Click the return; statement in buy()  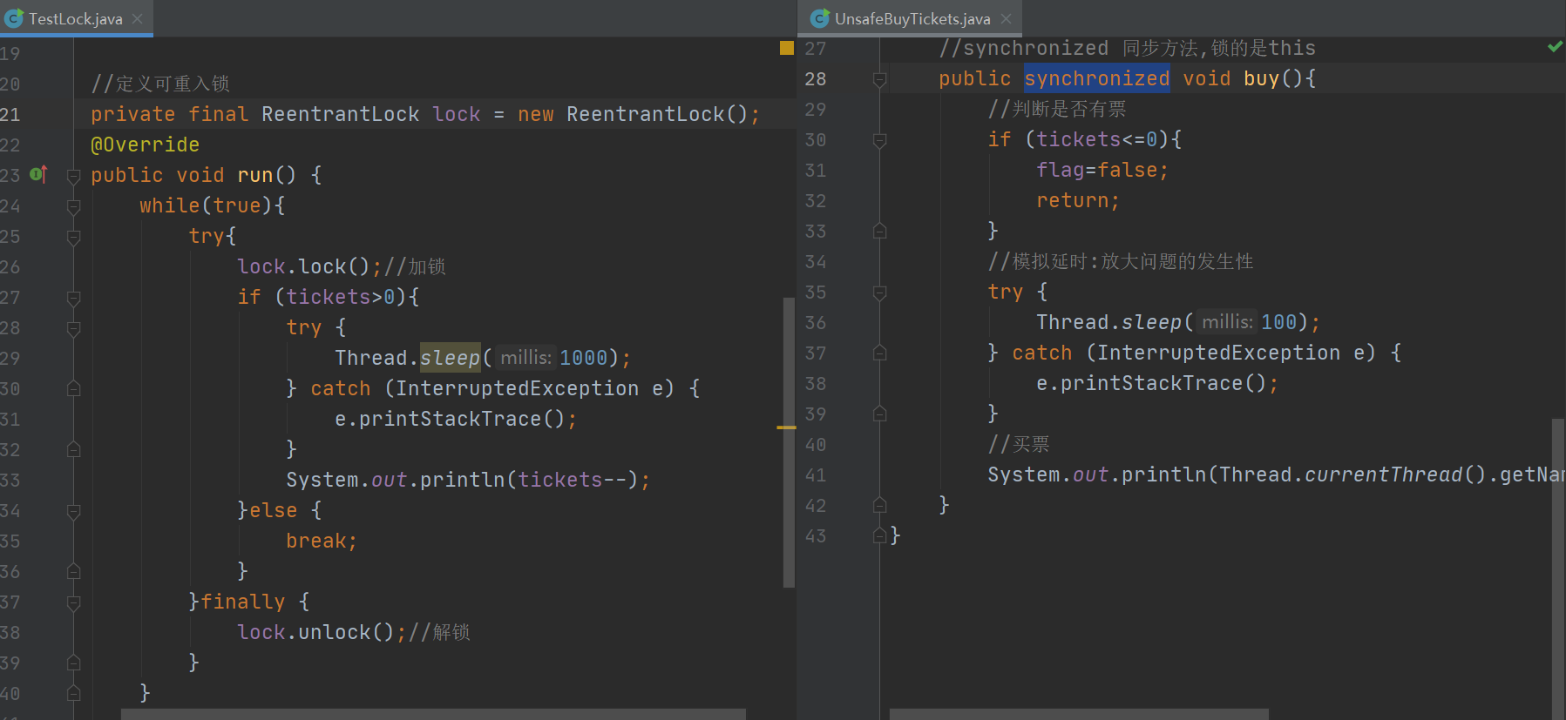click(1078, 200)
